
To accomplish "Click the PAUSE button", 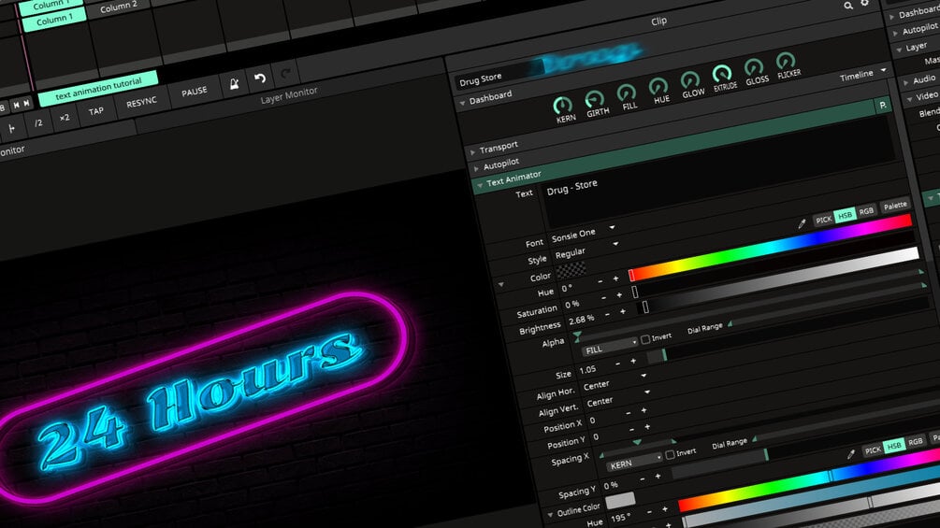I will [195, 92].
